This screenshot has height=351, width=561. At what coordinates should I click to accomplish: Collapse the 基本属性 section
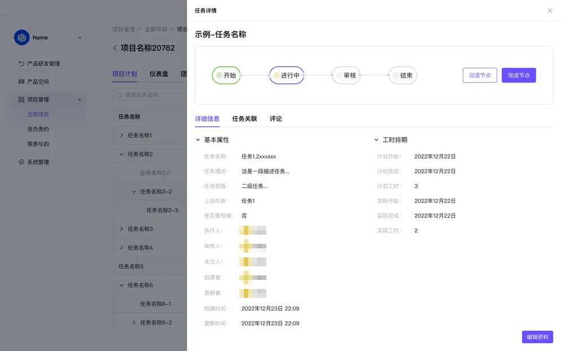click(x=196, y=139)
